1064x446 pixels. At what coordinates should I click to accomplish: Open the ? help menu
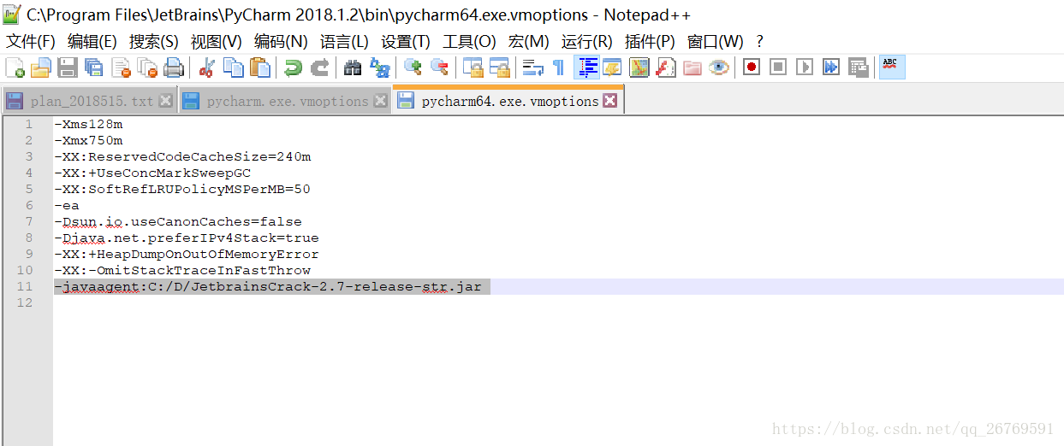[x=759, y=41]
